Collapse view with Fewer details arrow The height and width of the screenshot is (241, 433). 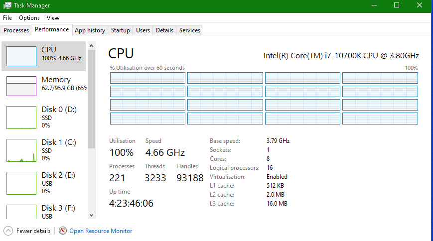8,231
